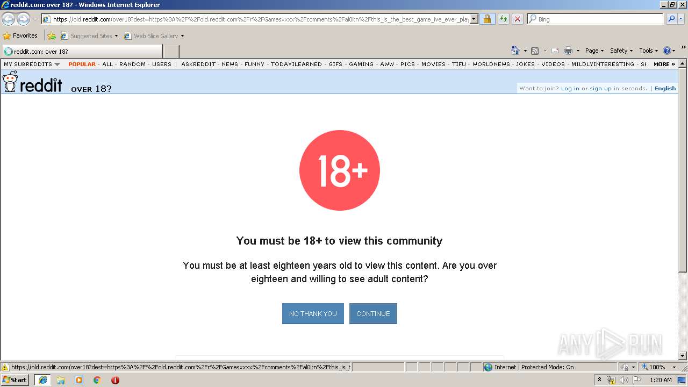Open the MORE » subreddits link
The width and height of the screenshot is (688, 387).
point(664,64)
